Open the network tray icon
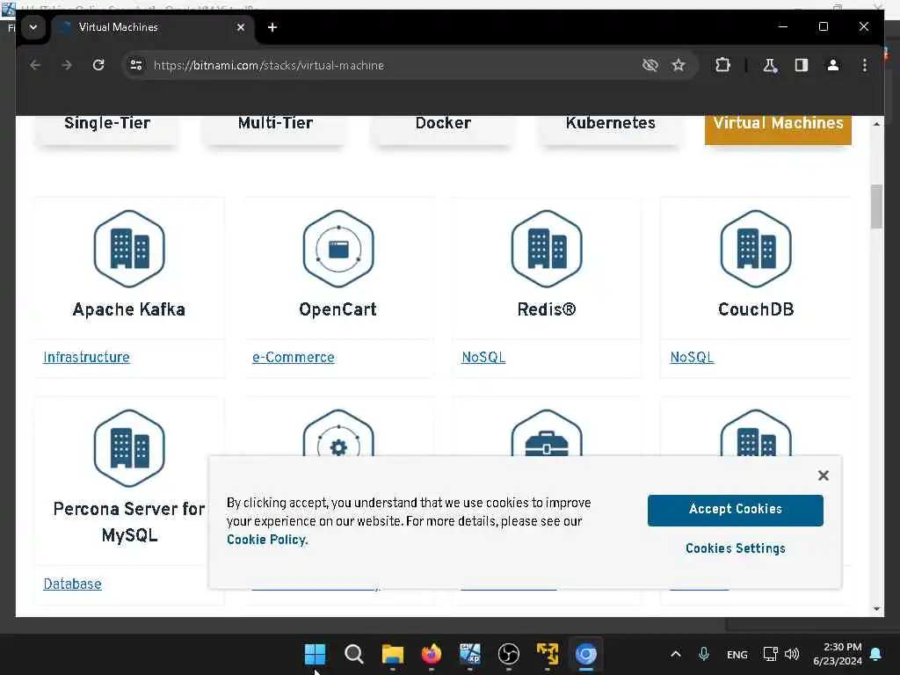900x675 pixels. (x=770, y=654)
